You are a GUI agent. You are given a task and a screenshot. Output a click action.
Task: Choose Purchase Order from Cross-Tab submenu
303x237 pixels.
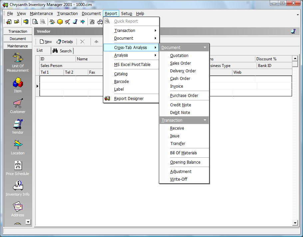click(x=184, y=96)
